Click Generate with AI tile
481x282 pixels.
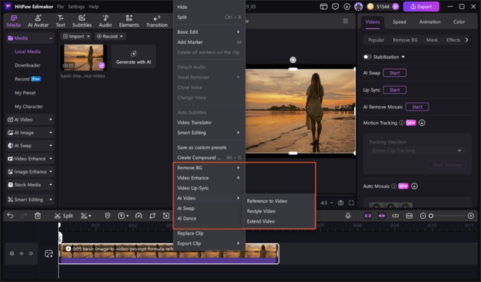(134, 57)
